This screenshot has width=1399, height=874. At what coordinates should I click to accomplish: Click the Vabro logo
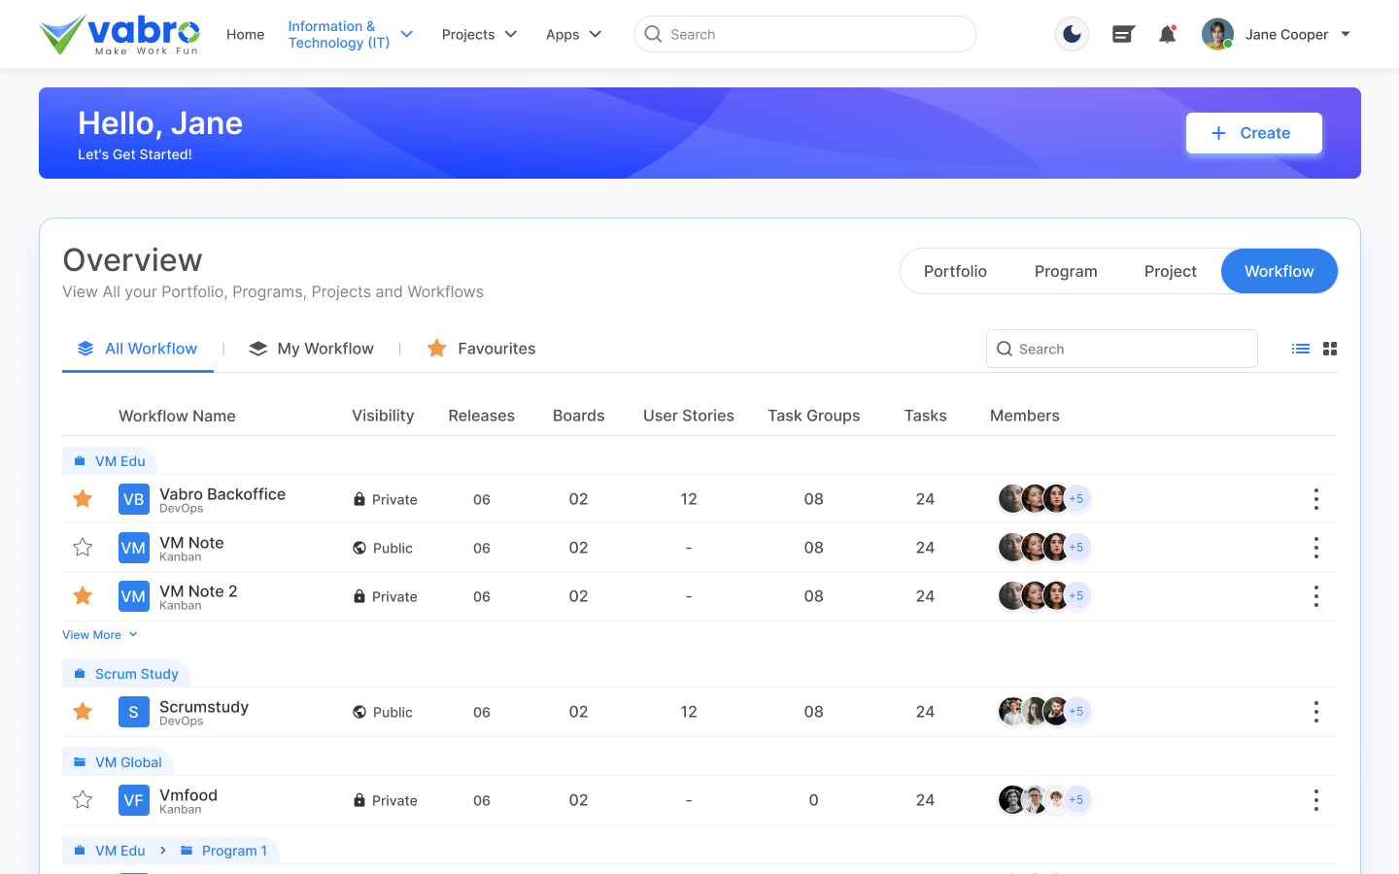point(119,35)
